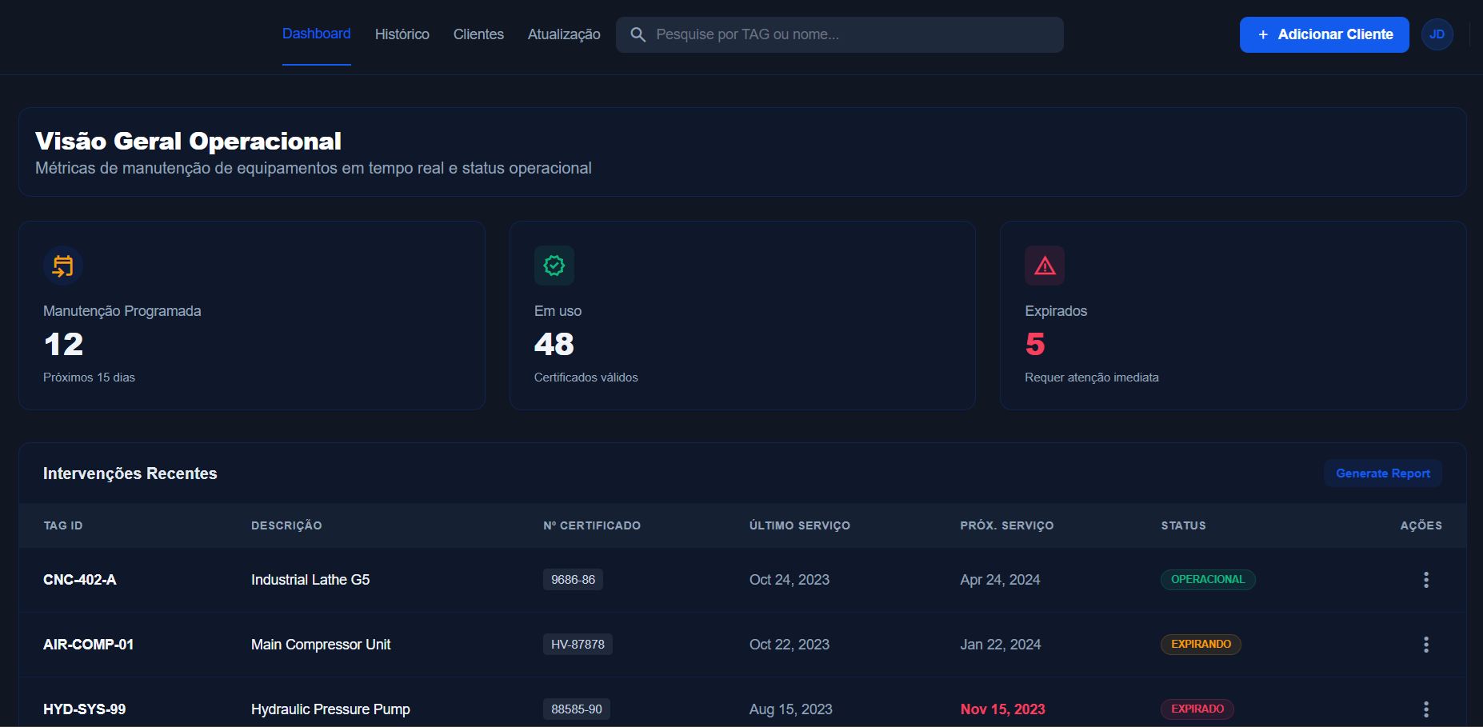The height and width of the screenshot is (727, 1483).
Task: Click the OPERACIONAL status badge
Action: pyautogui.click(x=1208, y=580)
